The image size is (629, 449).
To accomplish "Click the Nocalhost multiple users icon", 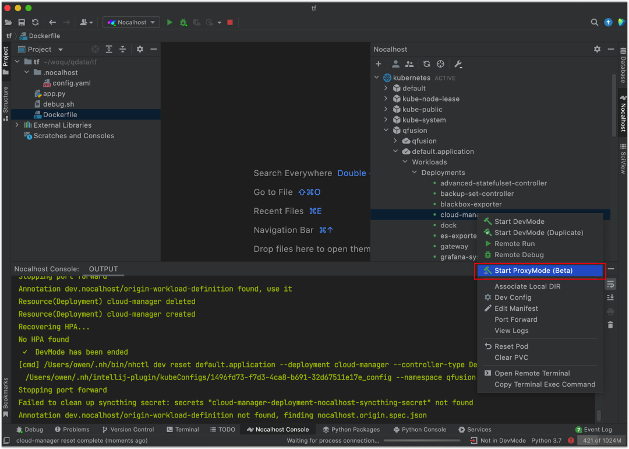I will (409, 64).
